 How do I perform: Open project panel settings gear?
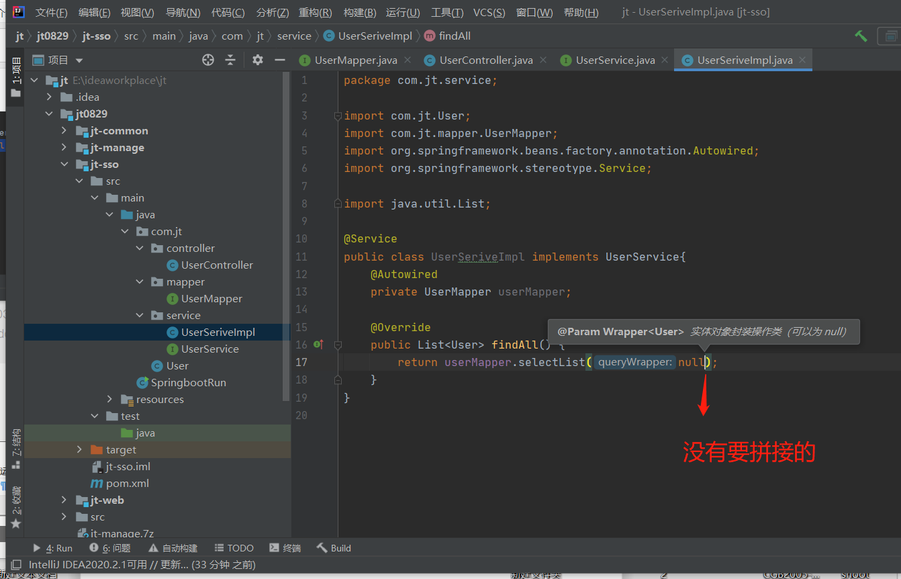tap(258, 60)
